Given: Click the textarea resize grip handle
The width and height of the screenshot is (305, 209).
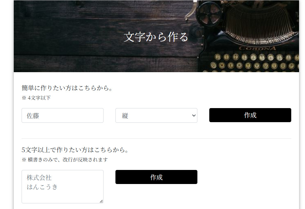Looking at the screenshot, I should (x=101, y=202).
